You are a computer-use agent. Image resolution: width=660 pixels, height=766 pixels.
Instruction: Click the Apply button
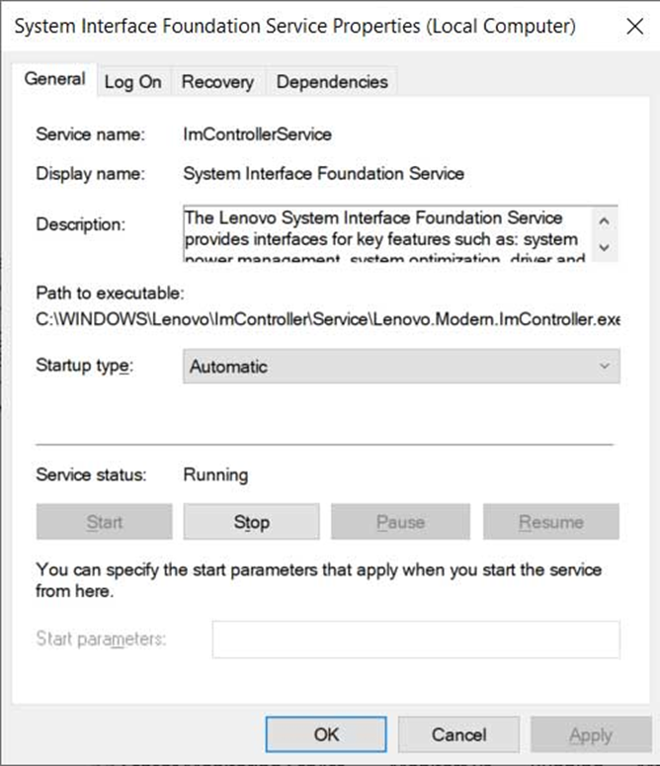tap(590, 734)
